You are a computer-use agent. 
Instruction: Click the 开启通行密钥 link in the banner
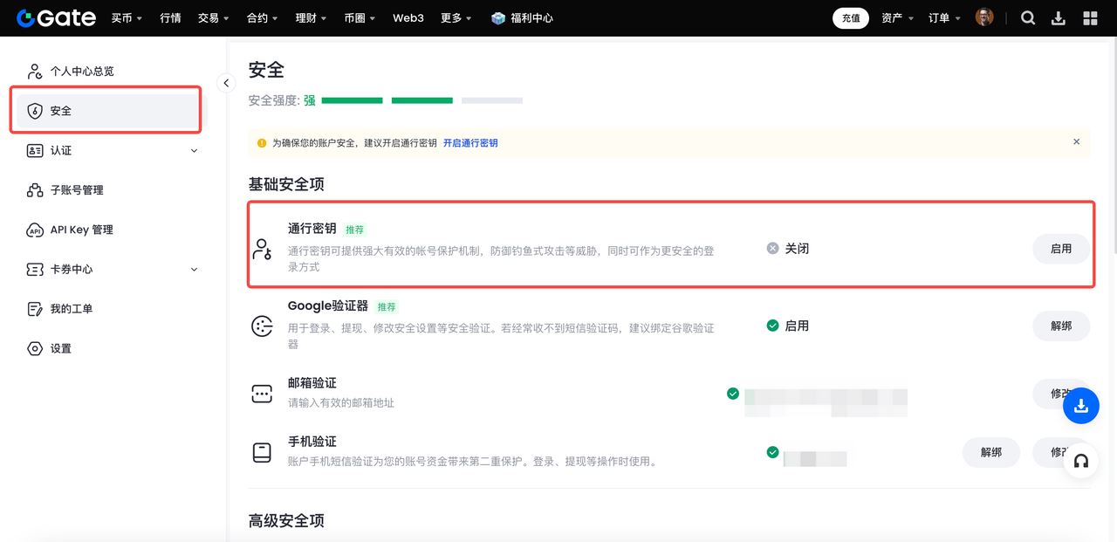coord(470,141)
